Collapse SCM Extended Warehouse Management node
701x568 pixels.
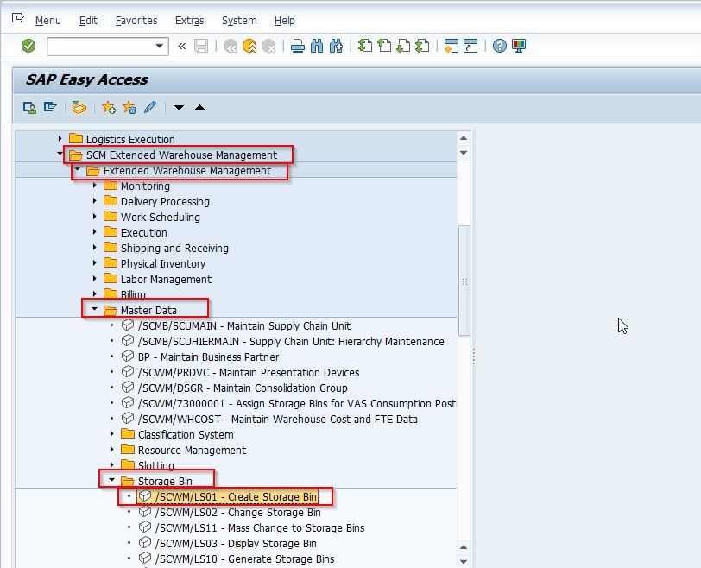(60, 155)
